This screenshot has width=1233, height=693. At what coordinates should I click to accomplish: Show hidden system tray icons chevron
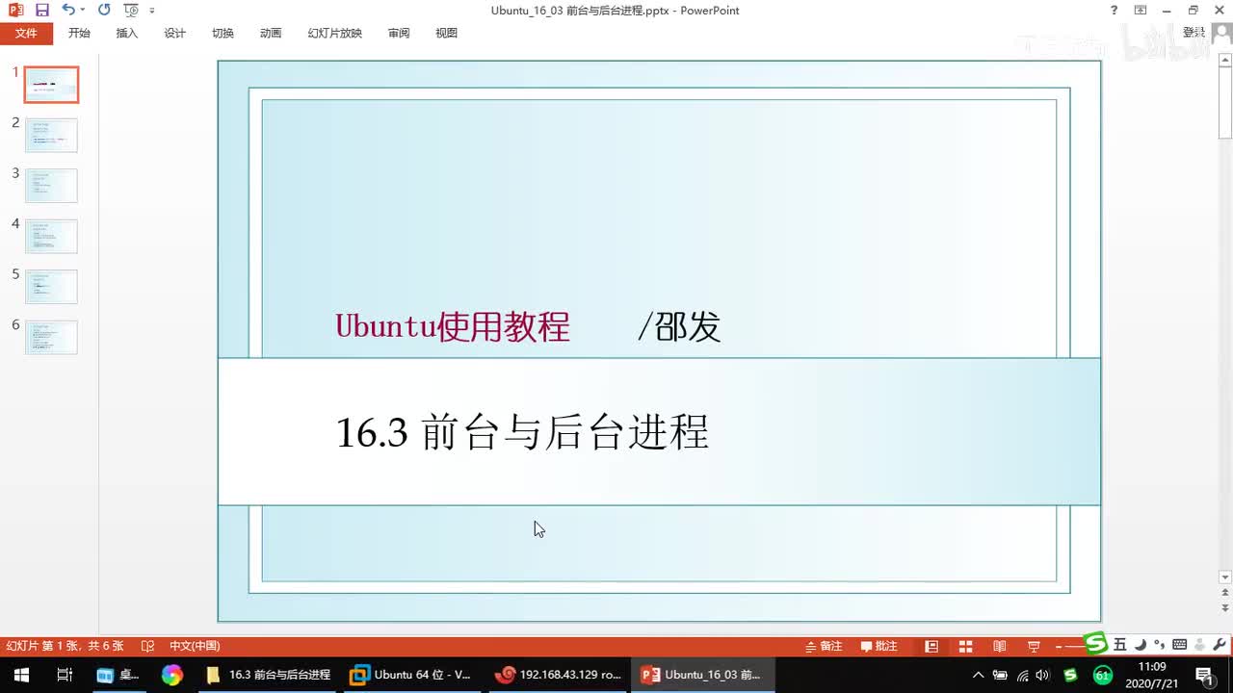click(x=979, y=675)
